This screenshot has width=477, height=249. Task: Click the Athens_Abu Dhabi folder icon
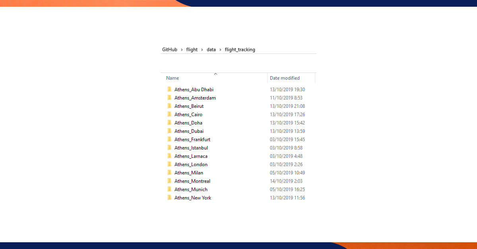(x=169, y=89)
